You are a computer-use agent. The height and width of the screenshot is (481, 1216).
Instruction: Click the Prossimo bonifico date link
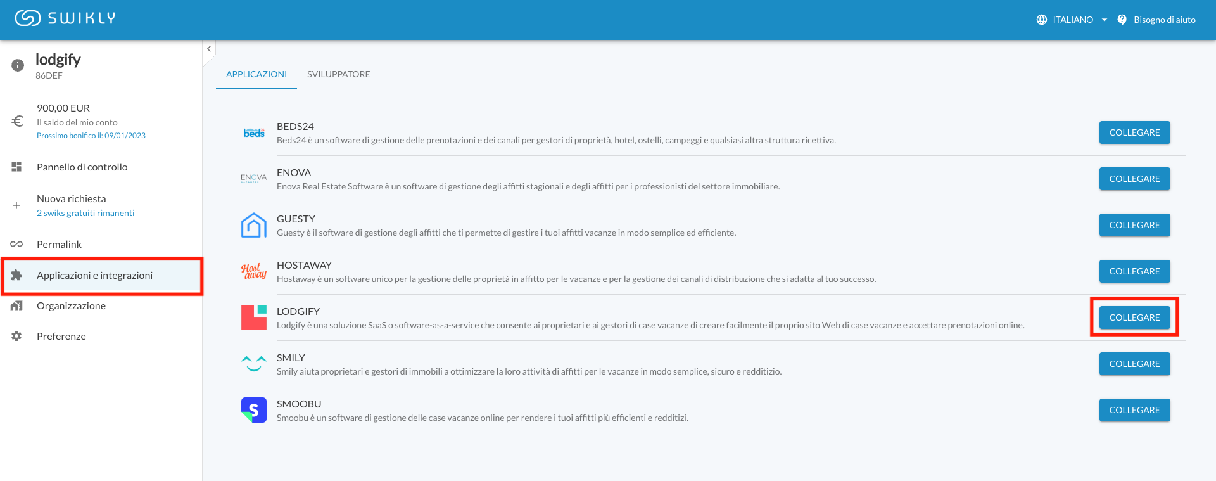tap(91, 135)
